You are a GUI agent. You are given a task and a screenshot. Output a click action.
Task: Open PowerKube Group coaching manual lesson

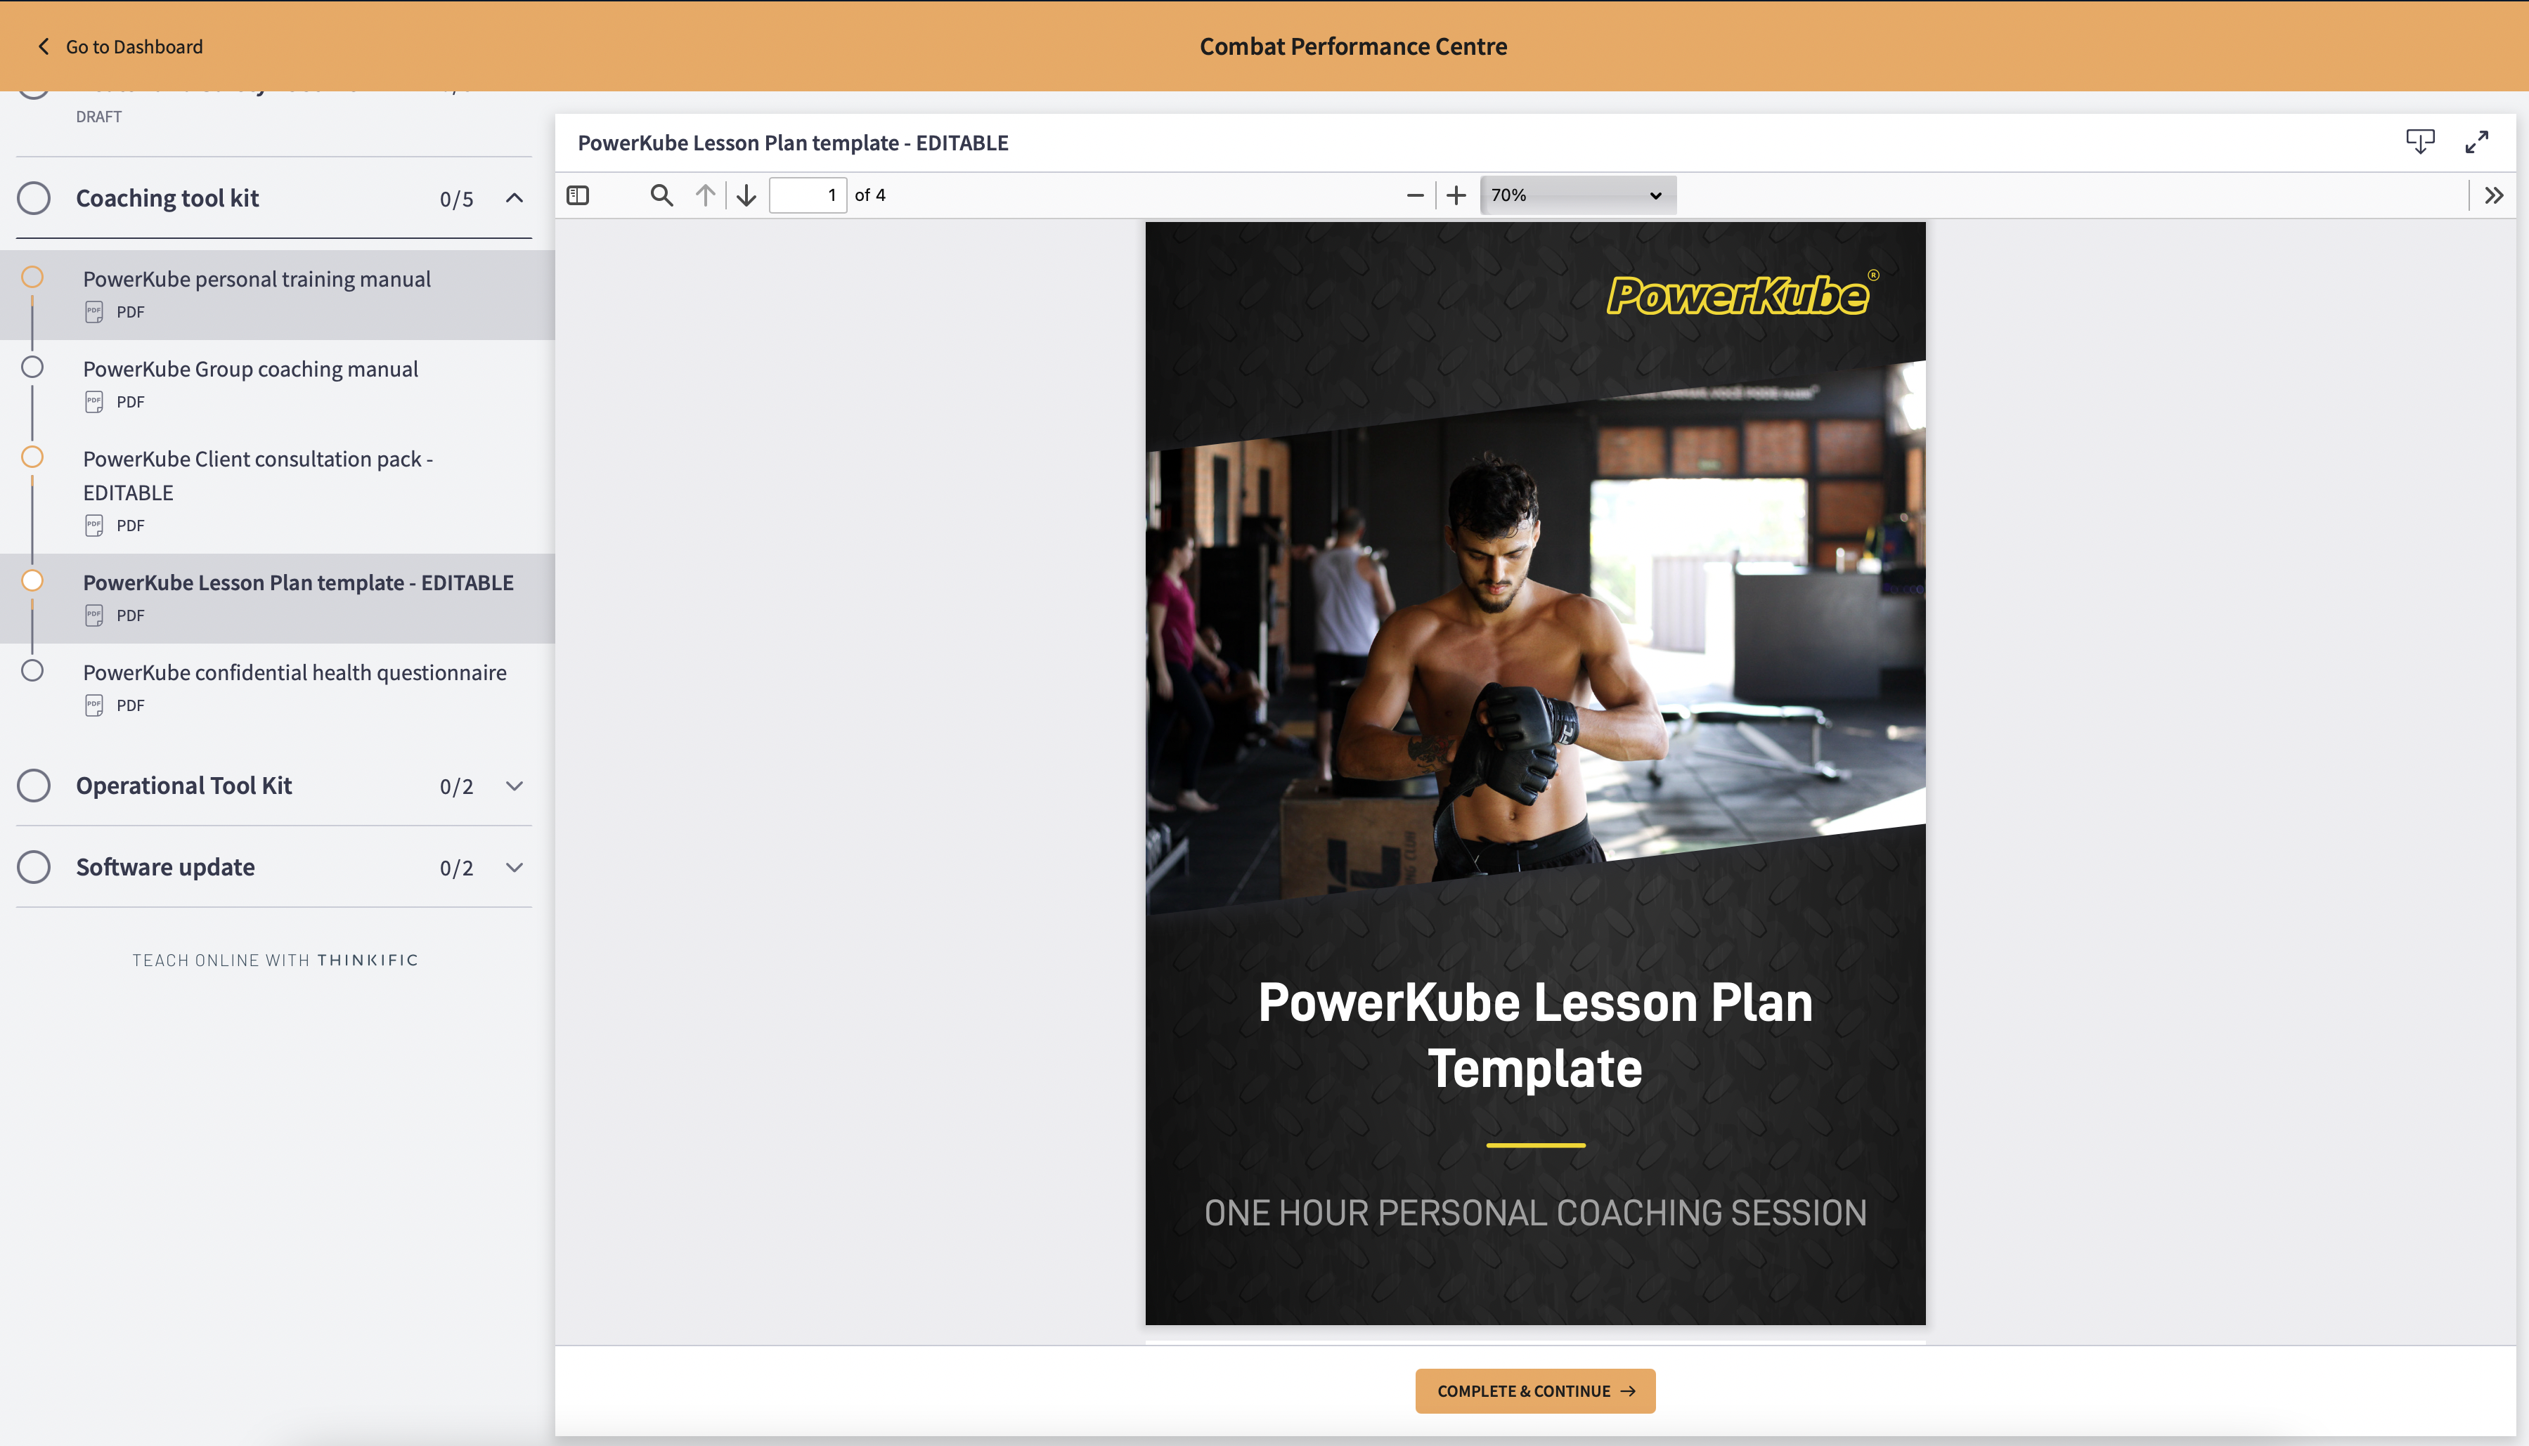250,370
